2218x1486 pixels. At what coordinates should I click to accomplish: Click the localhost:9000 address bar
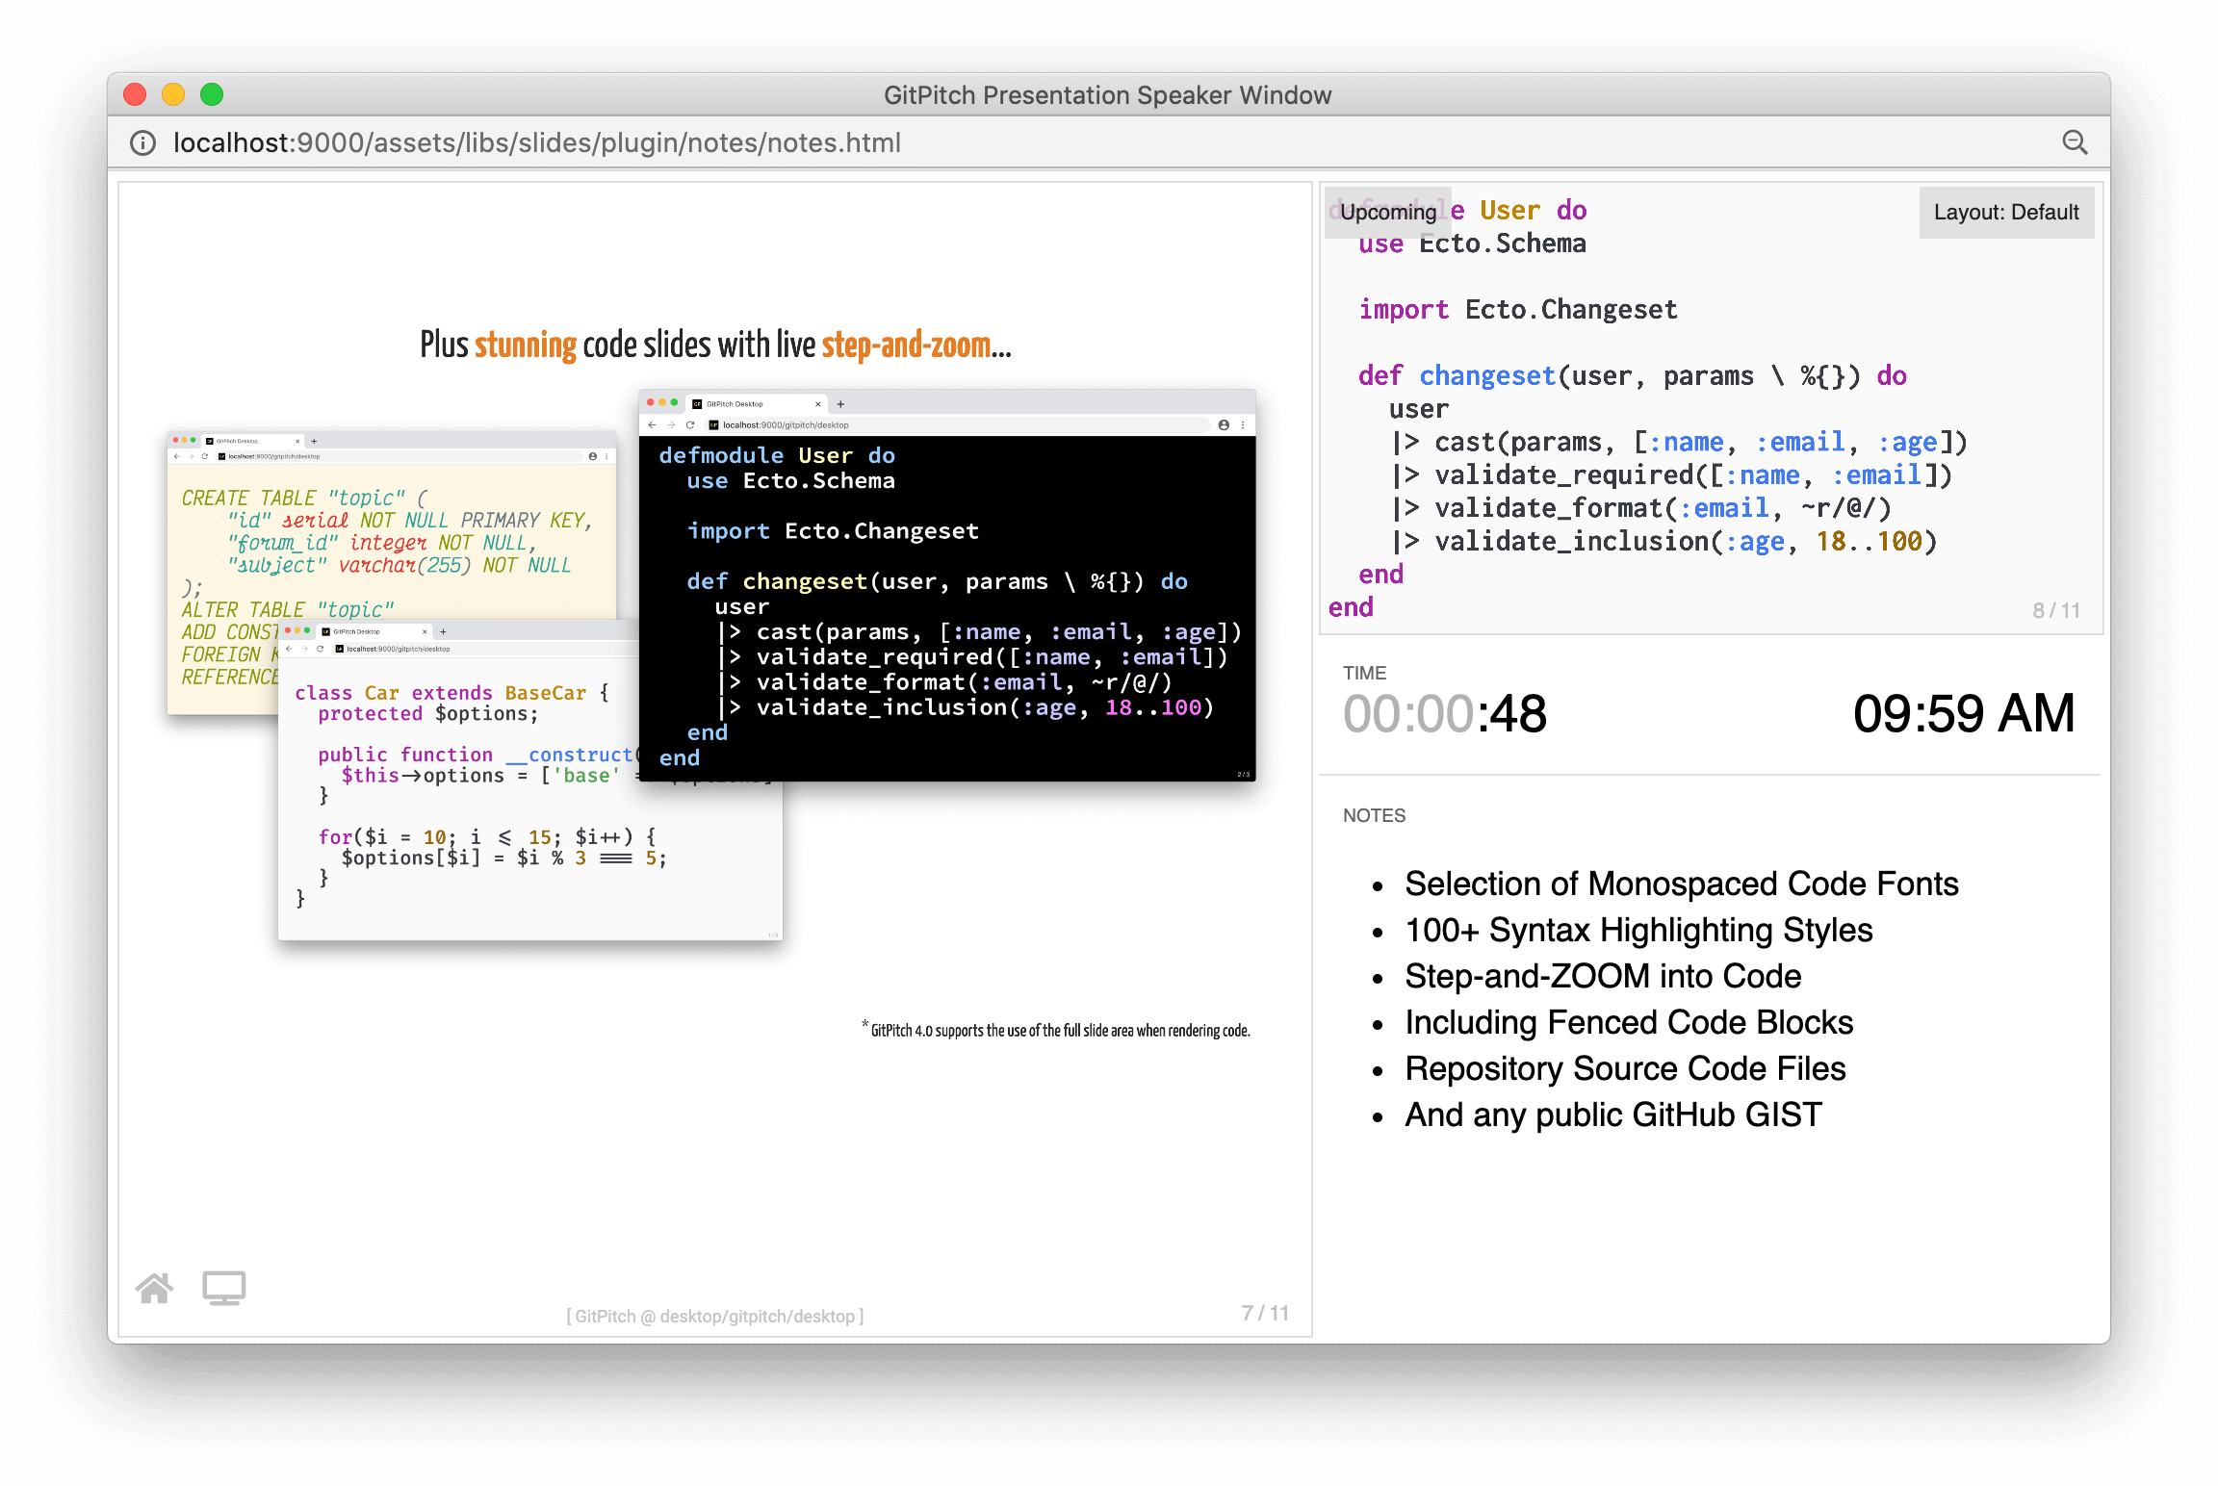1108,142
